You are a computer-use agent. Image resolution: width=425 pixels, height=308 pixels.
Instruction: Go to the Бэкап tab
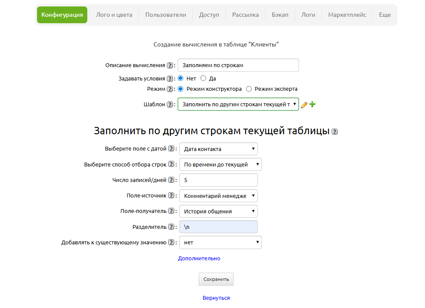click(280, 15)
